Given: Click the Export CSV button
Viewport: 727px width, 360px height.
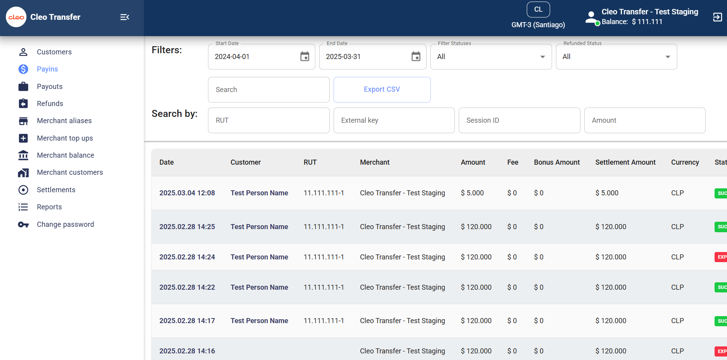Looking at the screenshot, I should (x=382, y=90).
